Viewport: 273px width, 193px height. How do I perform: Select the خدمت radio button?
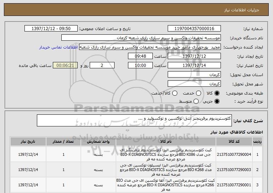(199, 93)
